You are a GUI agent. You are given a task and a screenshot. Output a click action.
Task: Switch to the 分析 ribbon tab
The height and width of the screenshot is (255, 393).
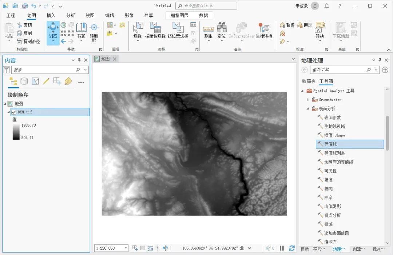71,15
